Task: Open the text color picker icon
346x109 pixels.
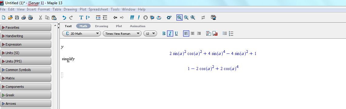Action: point(209,34)
